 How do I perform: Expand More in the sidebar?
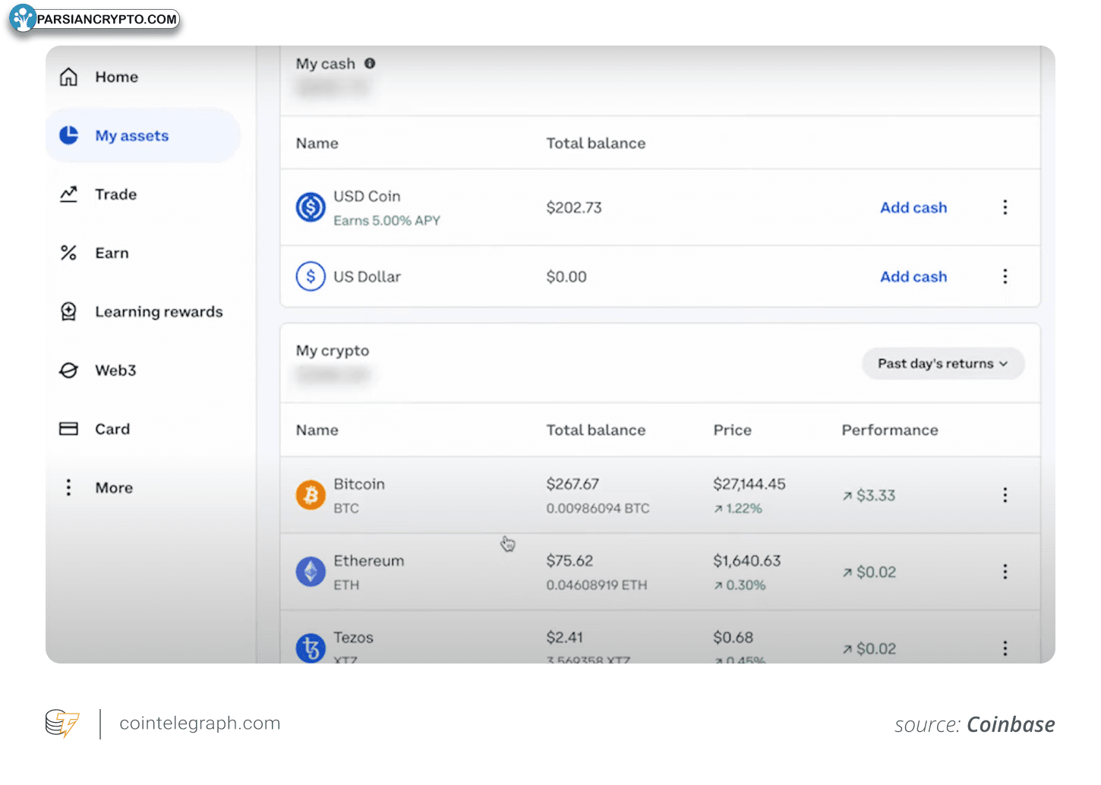click(x=114, y=487)
